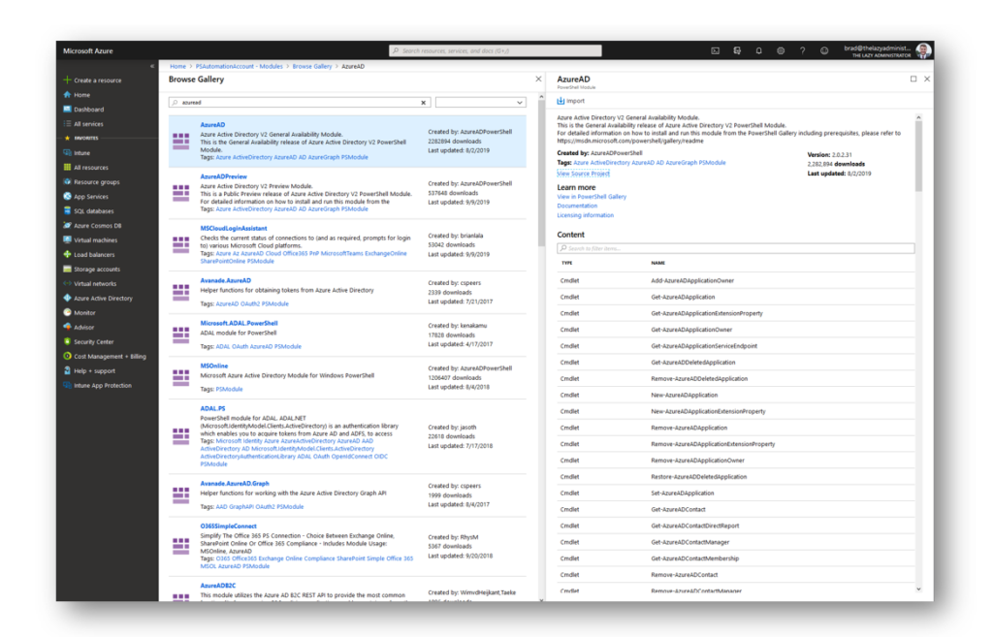The height and width of the screenshot is (637, 993).
Task: Send feedback via smiley icon
Action: (824, 50)
